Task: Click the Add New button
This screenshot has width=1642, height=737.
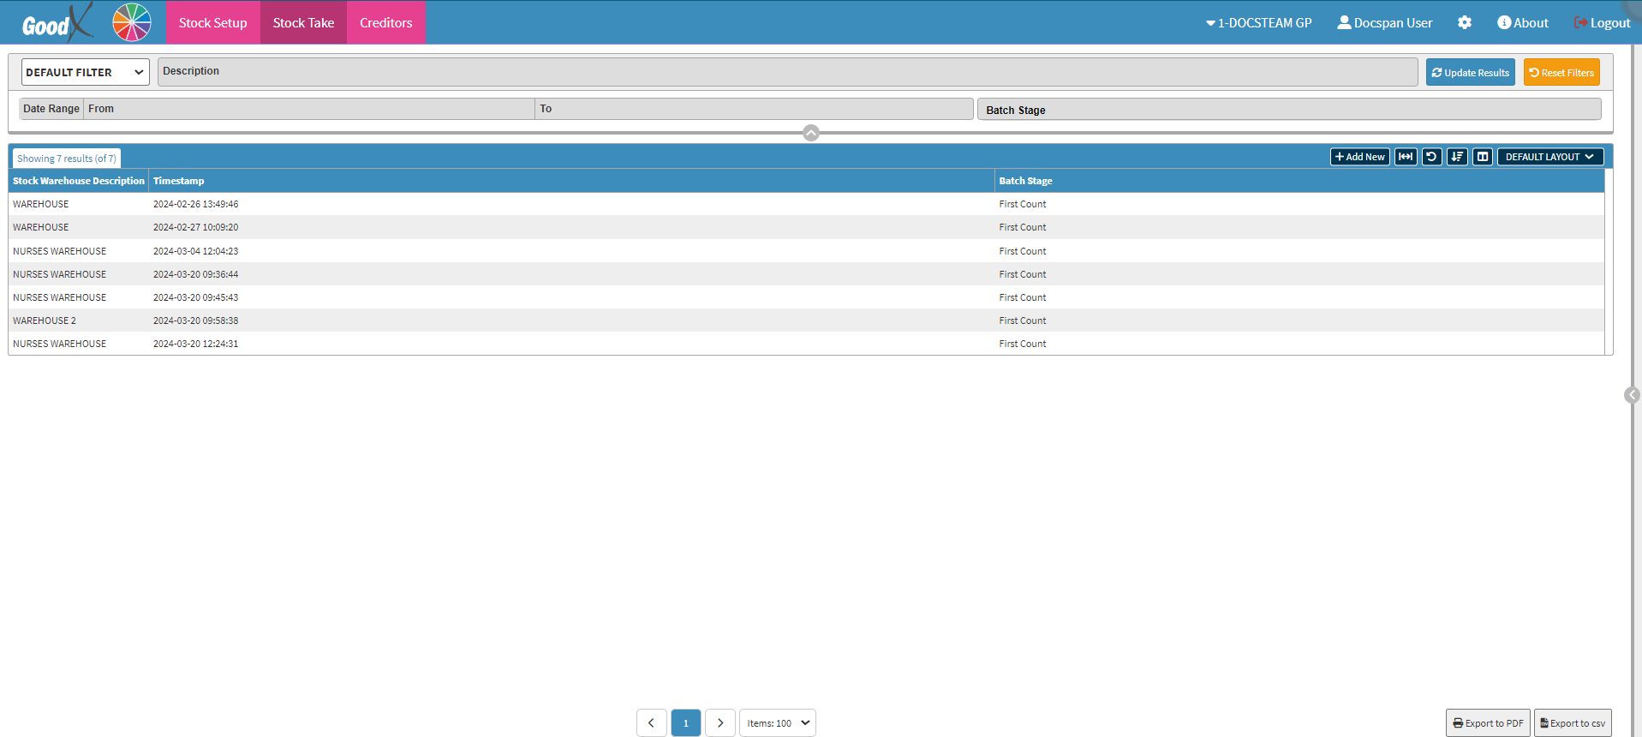Action: click(1359, 157)
